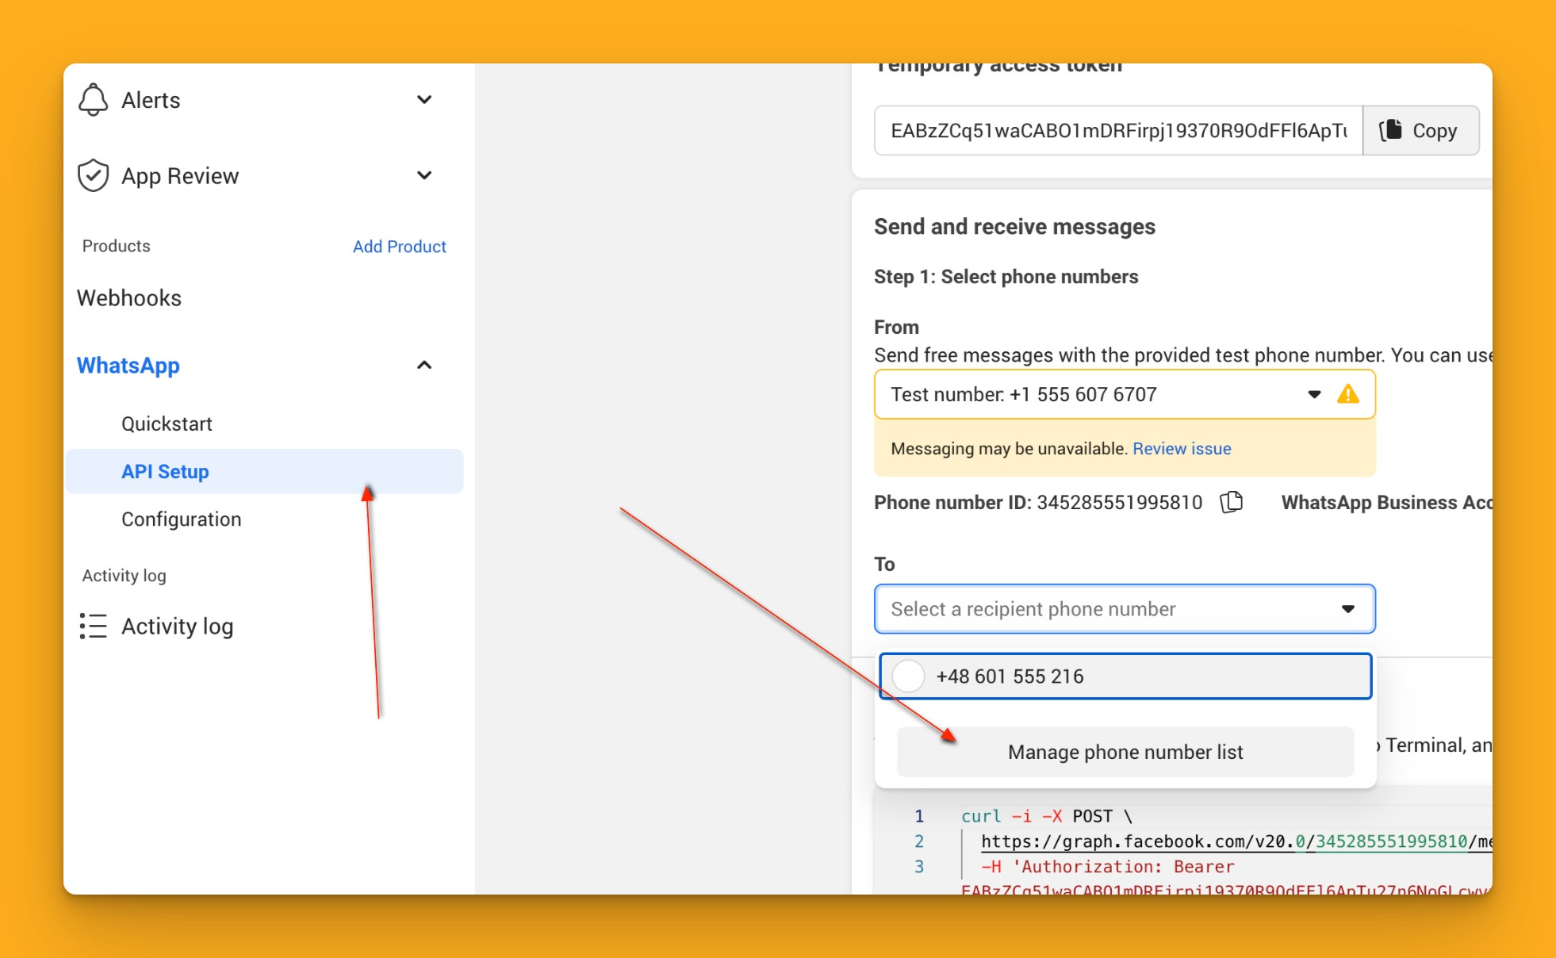Click the Add Product link

399,247
